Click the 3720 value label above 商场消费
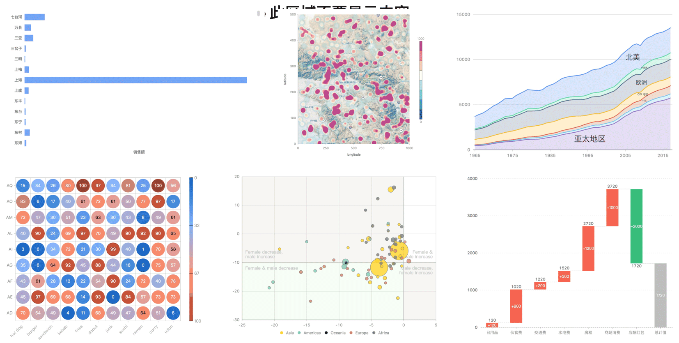 tap(612, 186)
